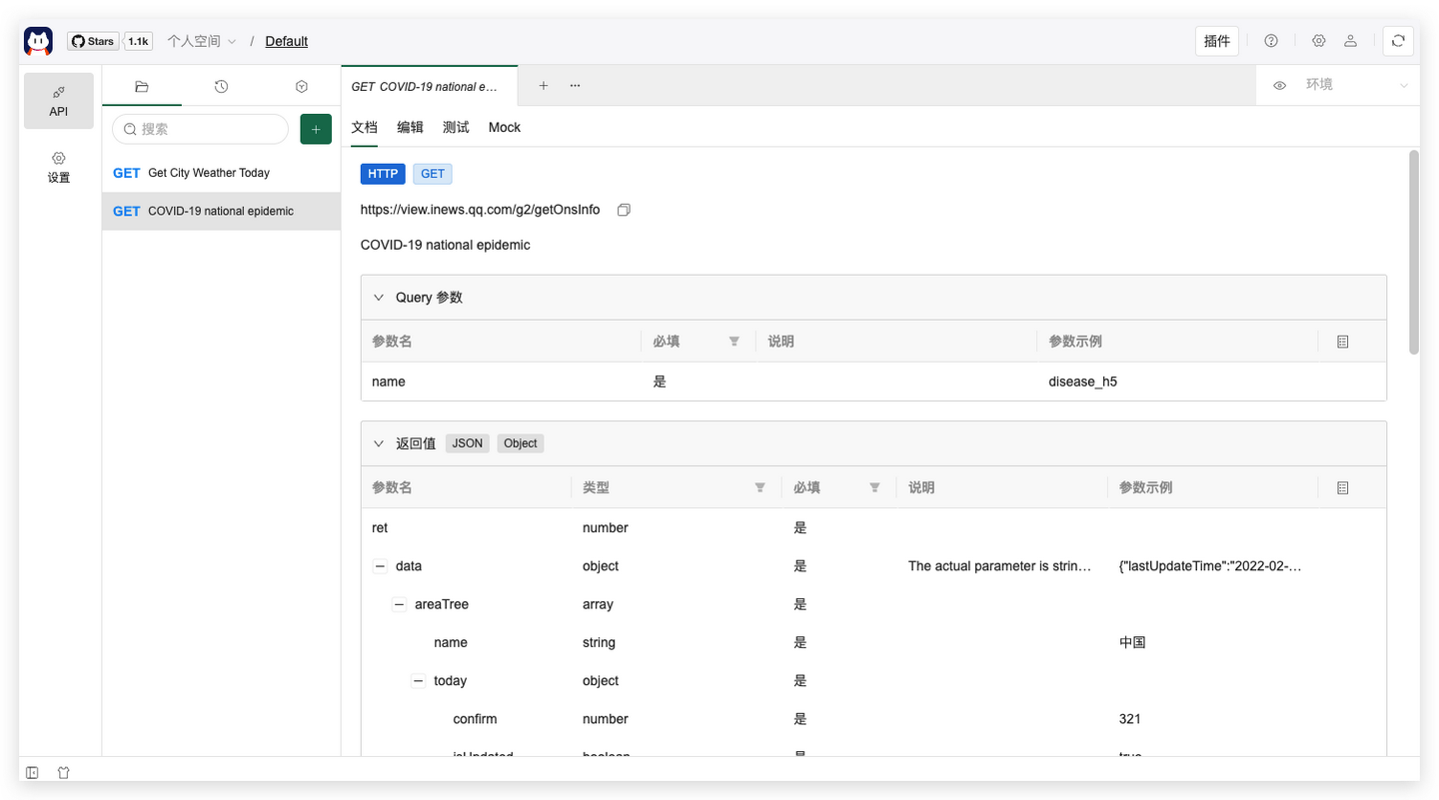Image resolution: width=1439 pixels, height=800 pixels.
Task: Collapse the Query 参数 section
Action: click(x=379, y=297)
